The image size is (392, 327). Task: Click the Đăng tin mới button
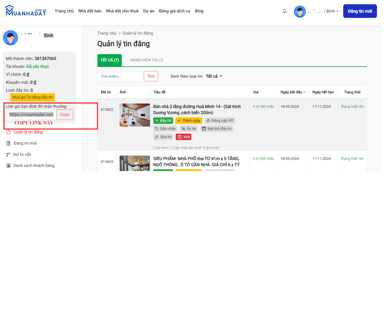pyautogui.click(x=360, y=11)
